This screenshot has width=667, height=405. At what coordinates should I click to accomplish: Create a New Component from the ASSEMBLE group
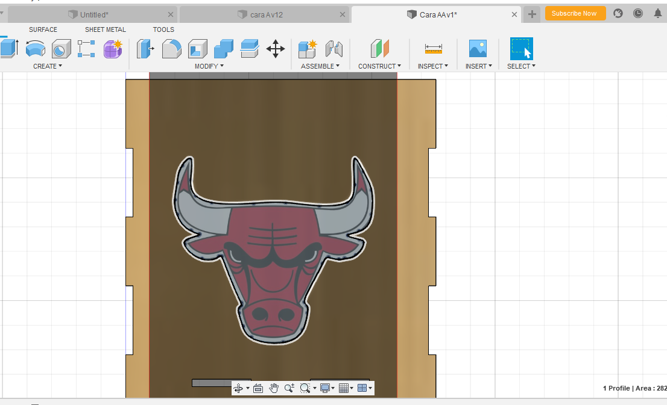308,49
